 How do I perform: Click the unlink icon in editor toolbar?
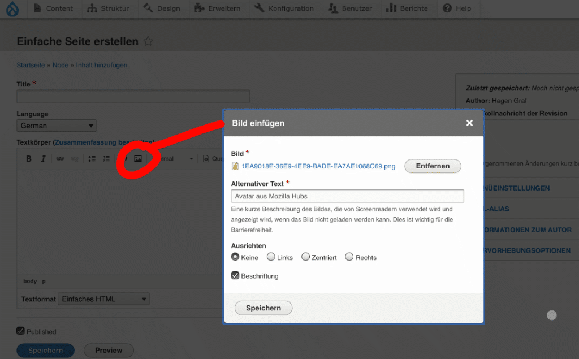pos(75,159)
